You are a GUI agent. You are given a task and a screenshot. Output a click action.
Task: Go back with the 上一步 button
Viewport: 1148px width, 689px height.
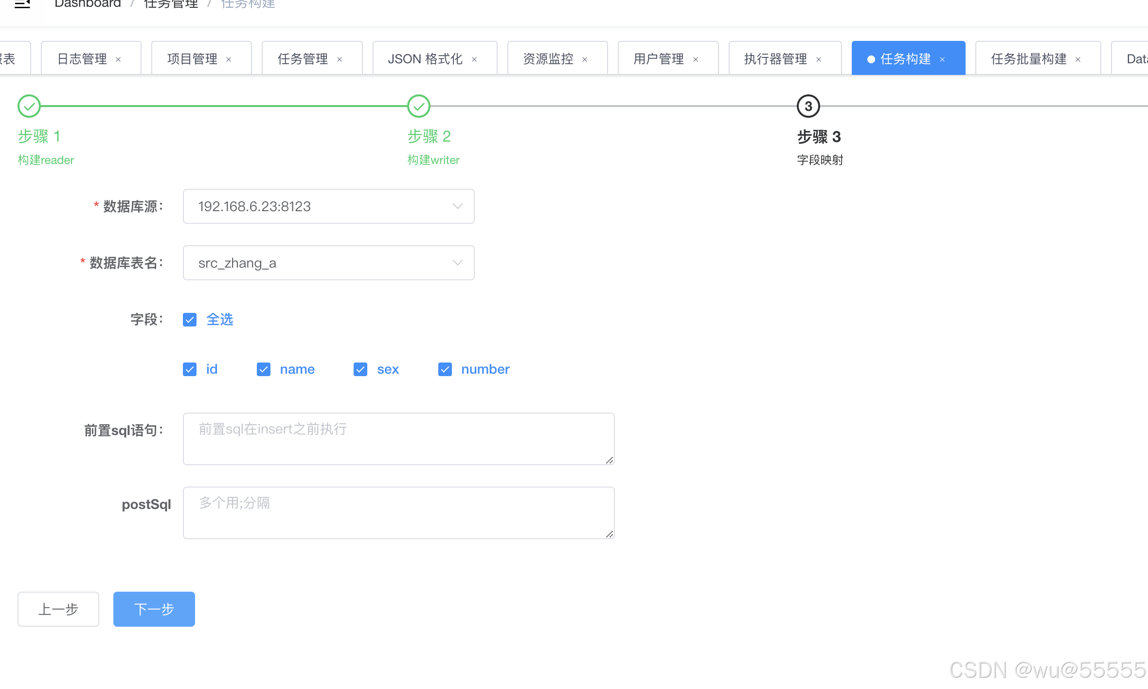58,609
